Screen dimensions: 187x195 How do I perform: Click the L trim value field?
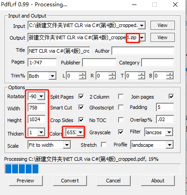(73, 76)
